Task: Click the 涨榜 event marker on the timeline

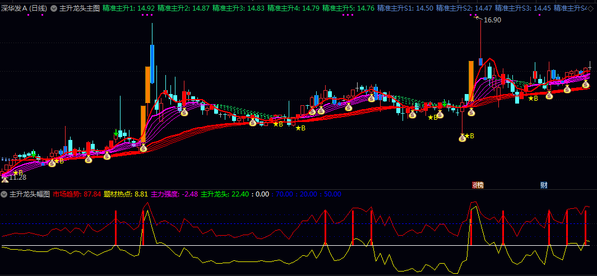Action: click(478, 185)
